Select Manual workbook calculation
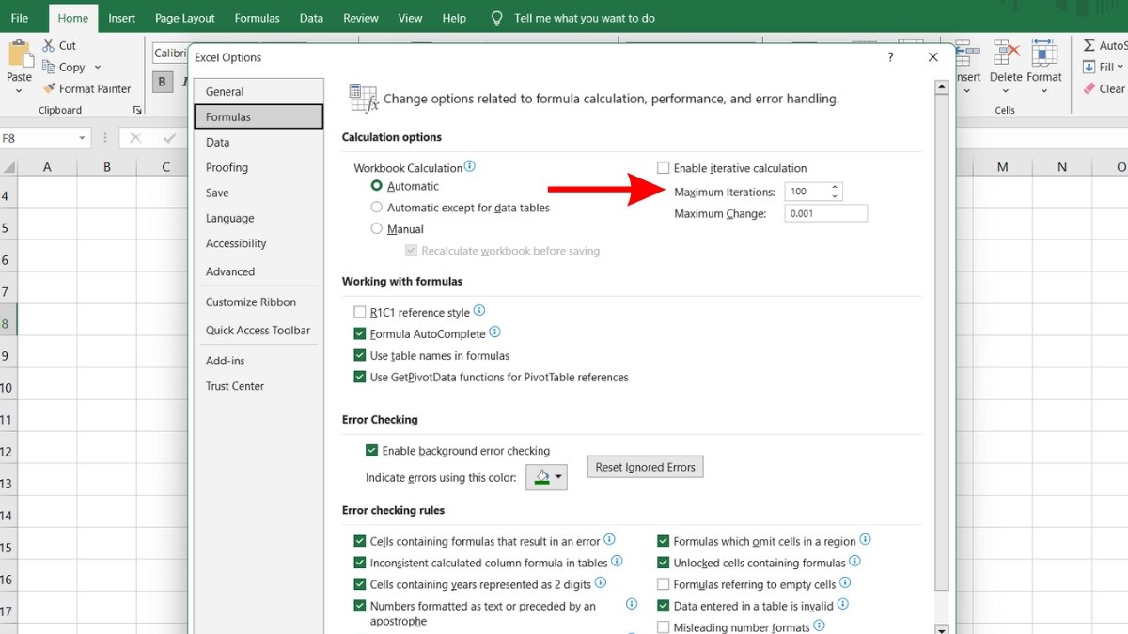The width and height of the screenshot is (1128, 634). pyautogui.click(x=379, y=228)
